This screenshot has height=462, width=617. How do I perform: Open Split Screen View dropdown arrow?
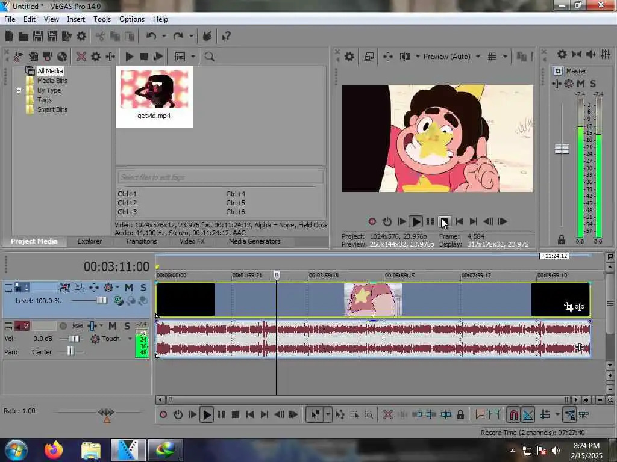[x=418, y=57]
